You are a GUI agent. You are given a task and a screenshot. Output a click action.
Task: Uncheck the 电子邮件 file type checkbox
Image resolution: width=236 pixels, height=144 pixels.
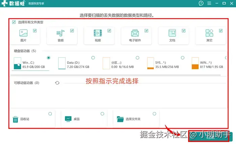[146, 31]
